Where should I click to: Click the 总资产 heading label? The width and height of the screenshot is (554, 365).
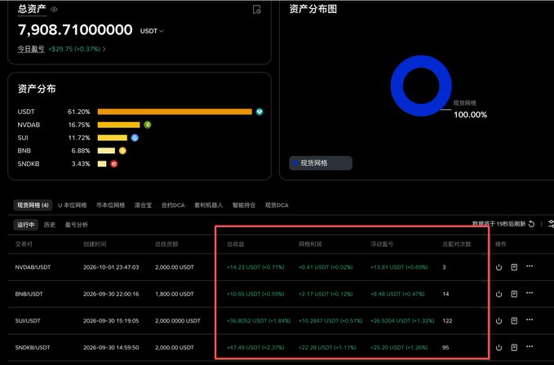pos(32,10)
